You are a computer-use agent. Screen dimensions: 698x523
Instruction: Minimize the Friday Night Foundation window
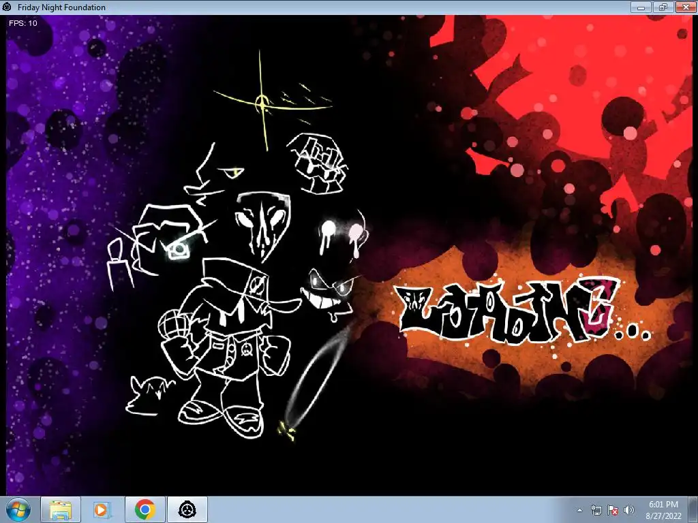click(641, 7)
